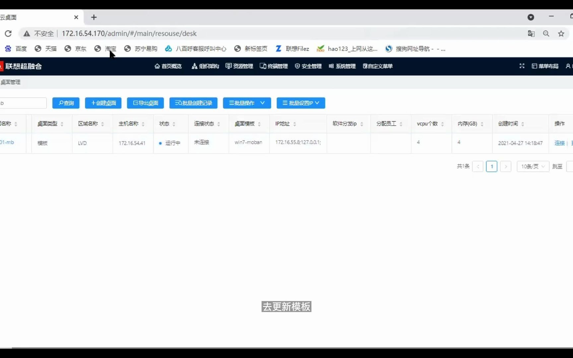Reload the page with the refresh icon
Screen dimensions: 573x358
pyautogui.click(x=8, y=33)
